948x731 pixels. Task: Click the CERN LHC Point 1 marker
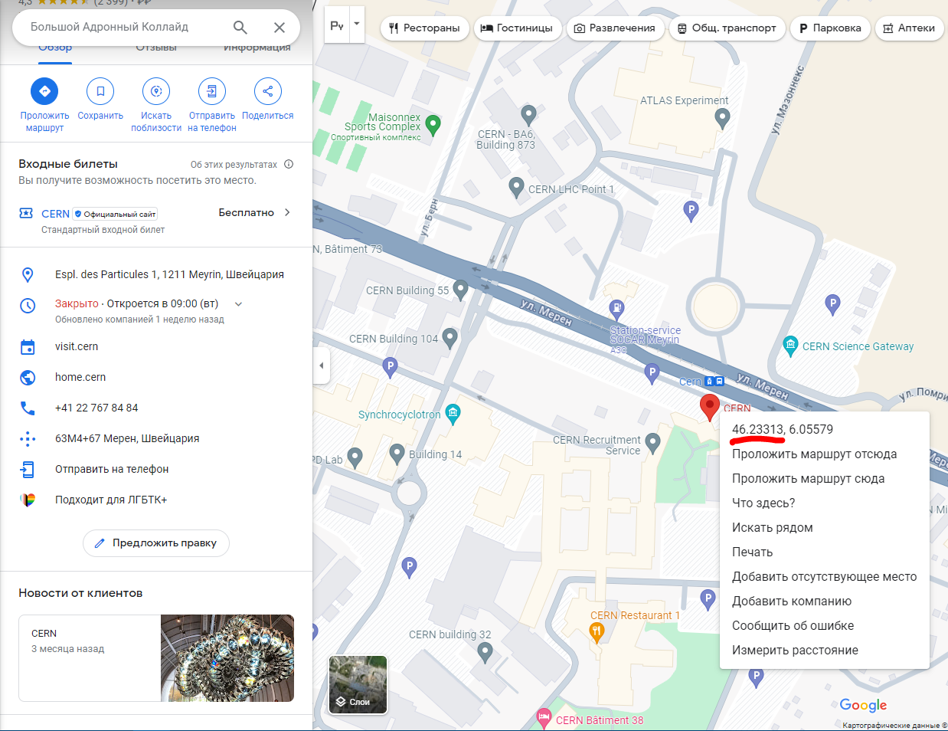click(x=517, y=188)
